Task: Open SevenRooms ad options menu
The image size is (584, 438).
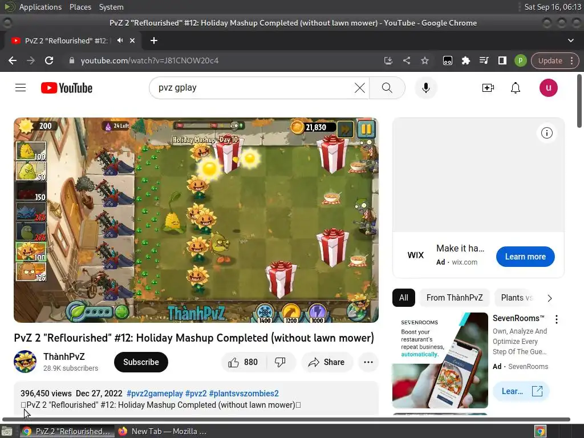Action: pyautogui.click(x=557, y=319)
